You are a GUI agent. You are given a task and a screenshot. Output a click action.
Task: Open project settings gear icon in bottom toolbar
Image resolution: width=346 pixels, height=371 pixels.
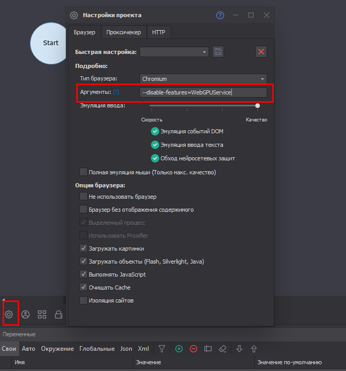coord(9,314)
